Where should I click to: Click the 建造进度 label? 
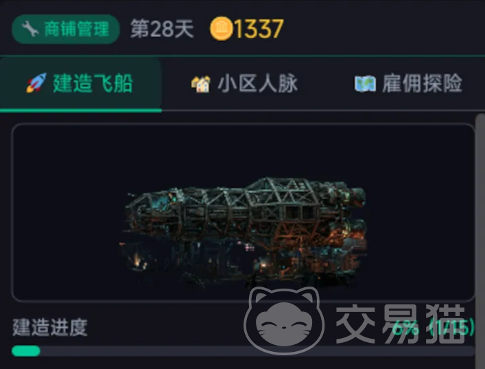50,328
